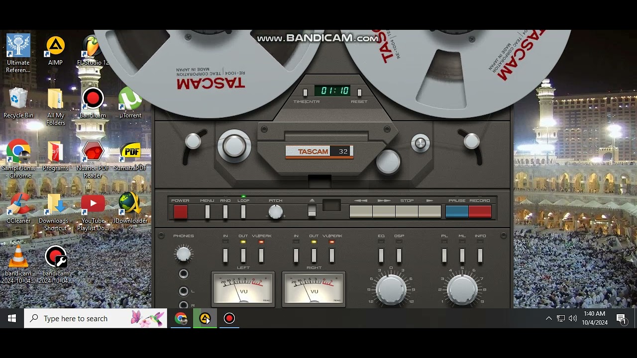
Task: Open the Windows notification center
Action: tap(621, 318)
